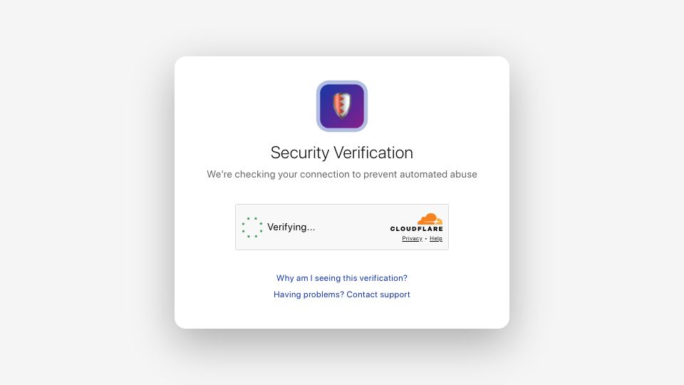The height and width of the screenshot is (385, 684).
Task: Select the Security Verification heading
Action: coord(341,153)
